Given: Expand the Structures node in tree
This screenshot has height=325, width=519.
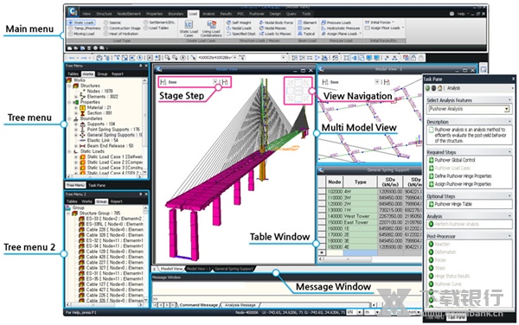Looking at the screenshot, I should 69,86.
